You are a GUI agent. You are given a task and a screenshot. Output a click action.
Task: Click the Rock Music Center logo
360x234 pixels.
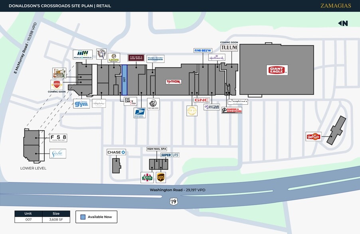pyautogui.click(x=59, y=73)
